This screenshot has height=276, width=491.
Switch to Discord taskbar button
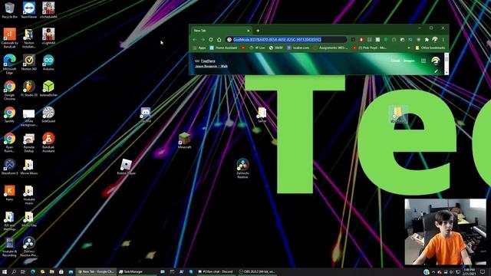[x=216, y=271]
